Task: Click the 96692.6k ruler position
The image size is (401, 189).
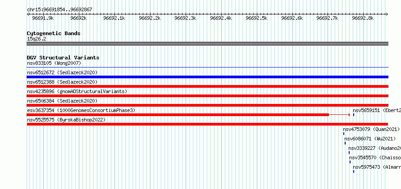Action: 292,18
